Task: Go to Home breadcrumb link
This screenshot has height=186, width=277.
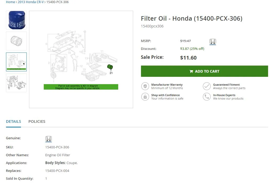Action: click(x=10, y=2)
